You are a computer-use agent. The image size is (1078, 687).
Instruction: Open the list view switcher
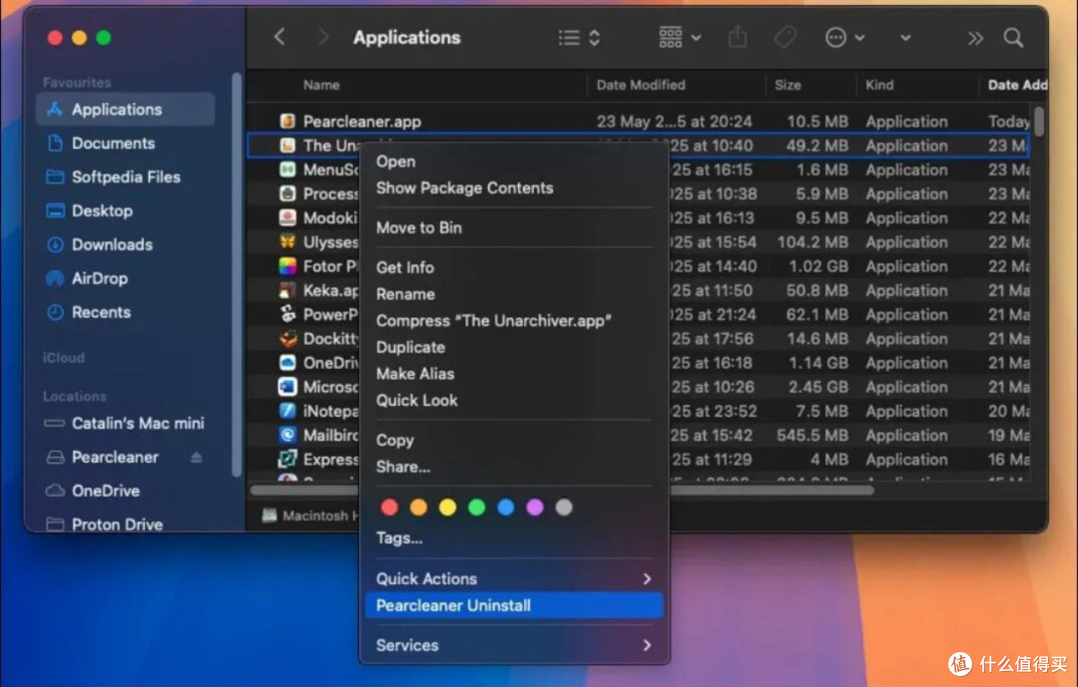click(x=579, y=38)
